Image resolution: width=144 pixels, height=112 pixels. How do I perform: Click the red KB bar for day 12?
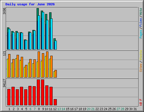click(x=55, y=102)
